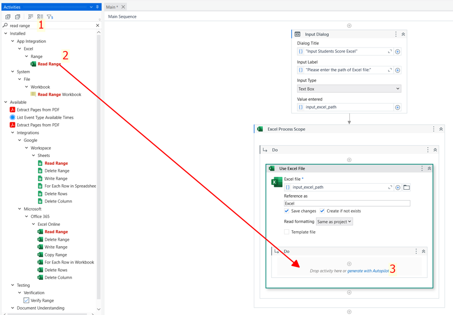The height and width of the screenshot is (315, 453).
Task: Add activity plus above Use Excel File
Action: (349, 159)
